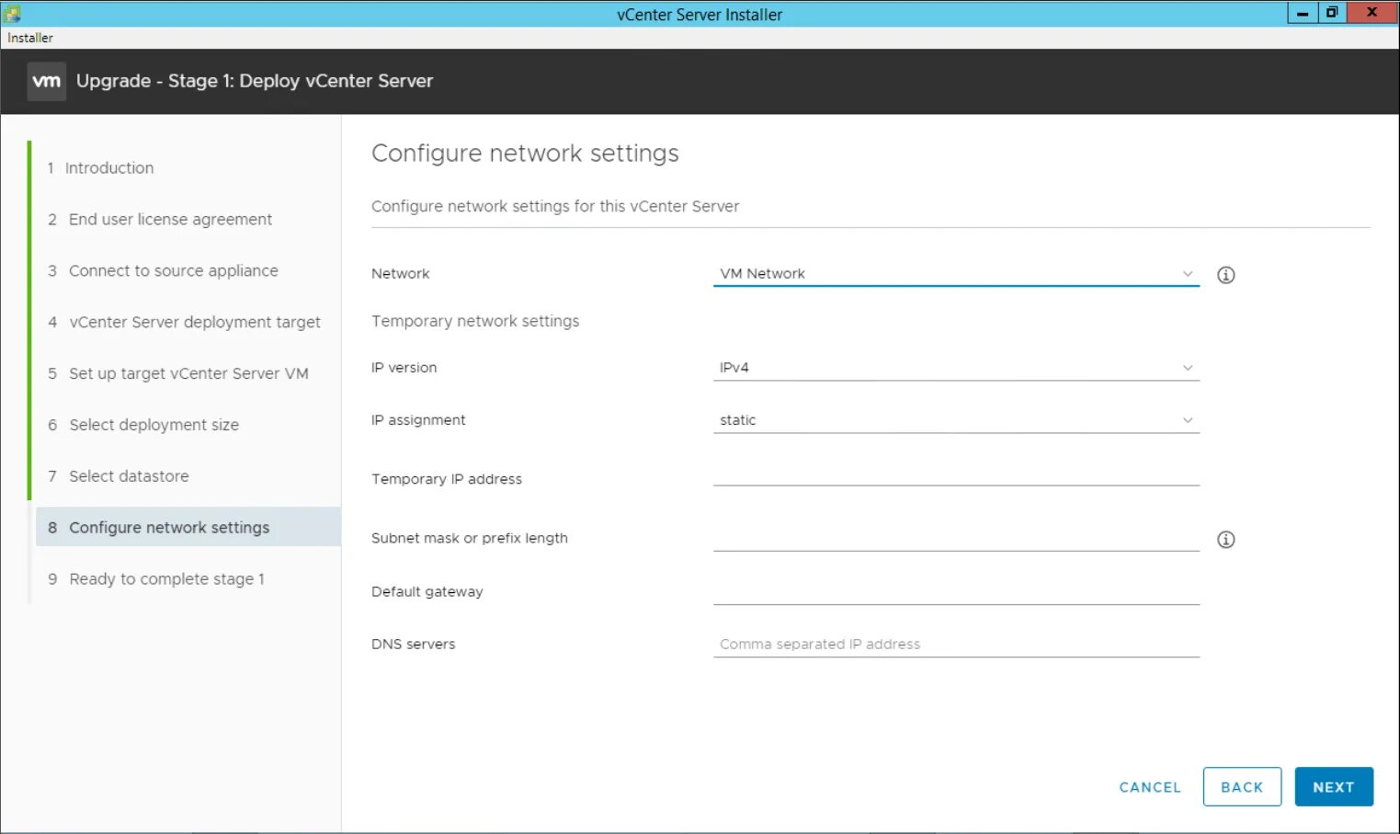
Task: Restore down the installer window
Action: coord(1331,13)
